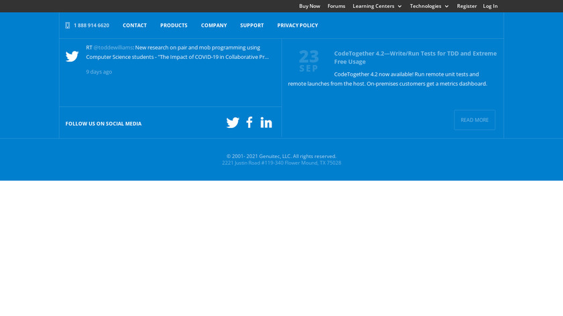Click the copyright Genuitec, LLC text
This screenshot has height=316, width=563.
point(281,156)
